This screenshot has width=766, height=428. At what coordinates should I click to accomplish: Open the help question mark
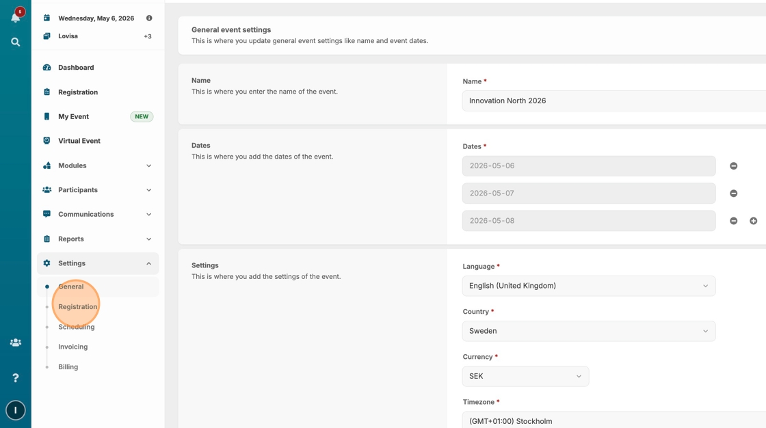[x=15, y=378]
